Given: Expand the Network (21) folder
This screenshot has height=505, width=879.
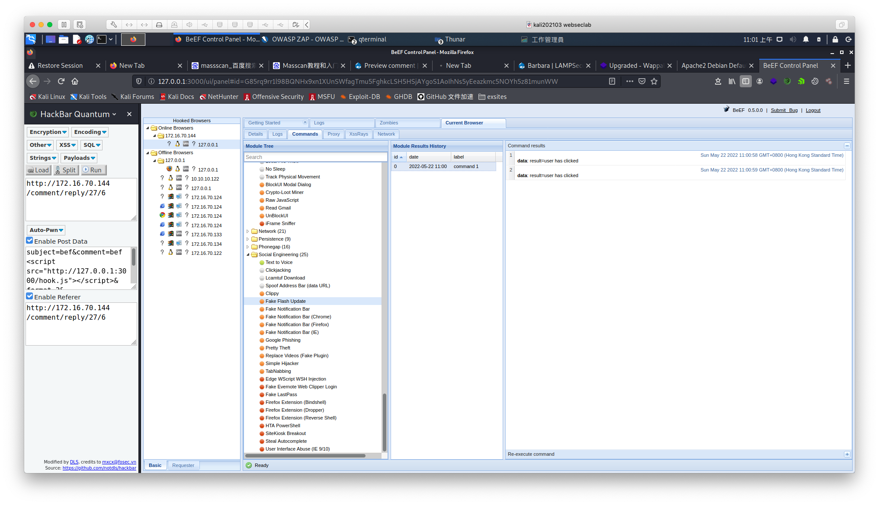Looking at the screenshot, I should coord(248,232).
